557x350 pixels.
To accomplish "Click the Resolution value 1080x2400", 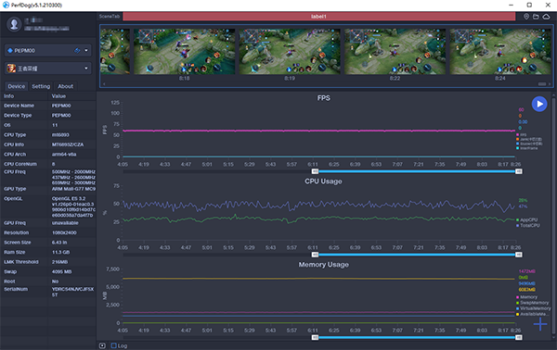I will 64,232.
